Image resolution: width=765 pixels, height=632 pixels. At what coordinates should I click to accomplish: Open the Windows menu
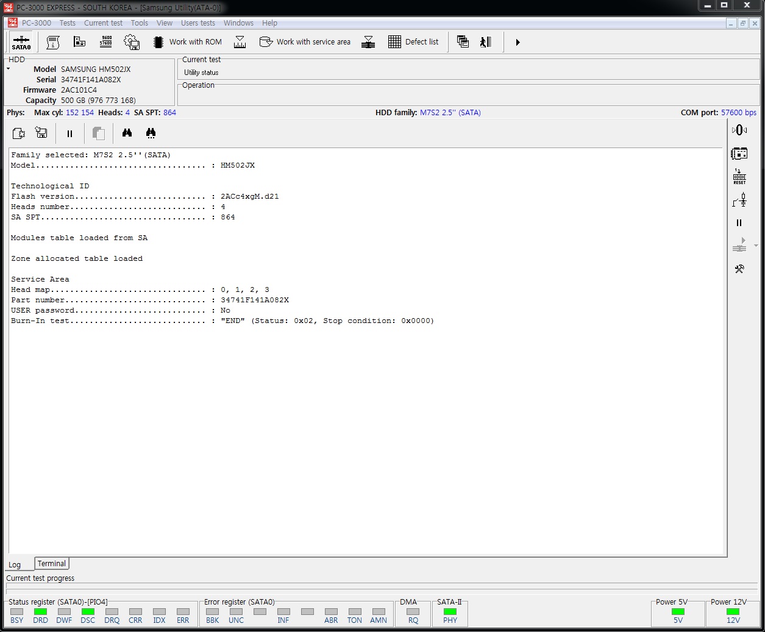[x=238, y=23]
